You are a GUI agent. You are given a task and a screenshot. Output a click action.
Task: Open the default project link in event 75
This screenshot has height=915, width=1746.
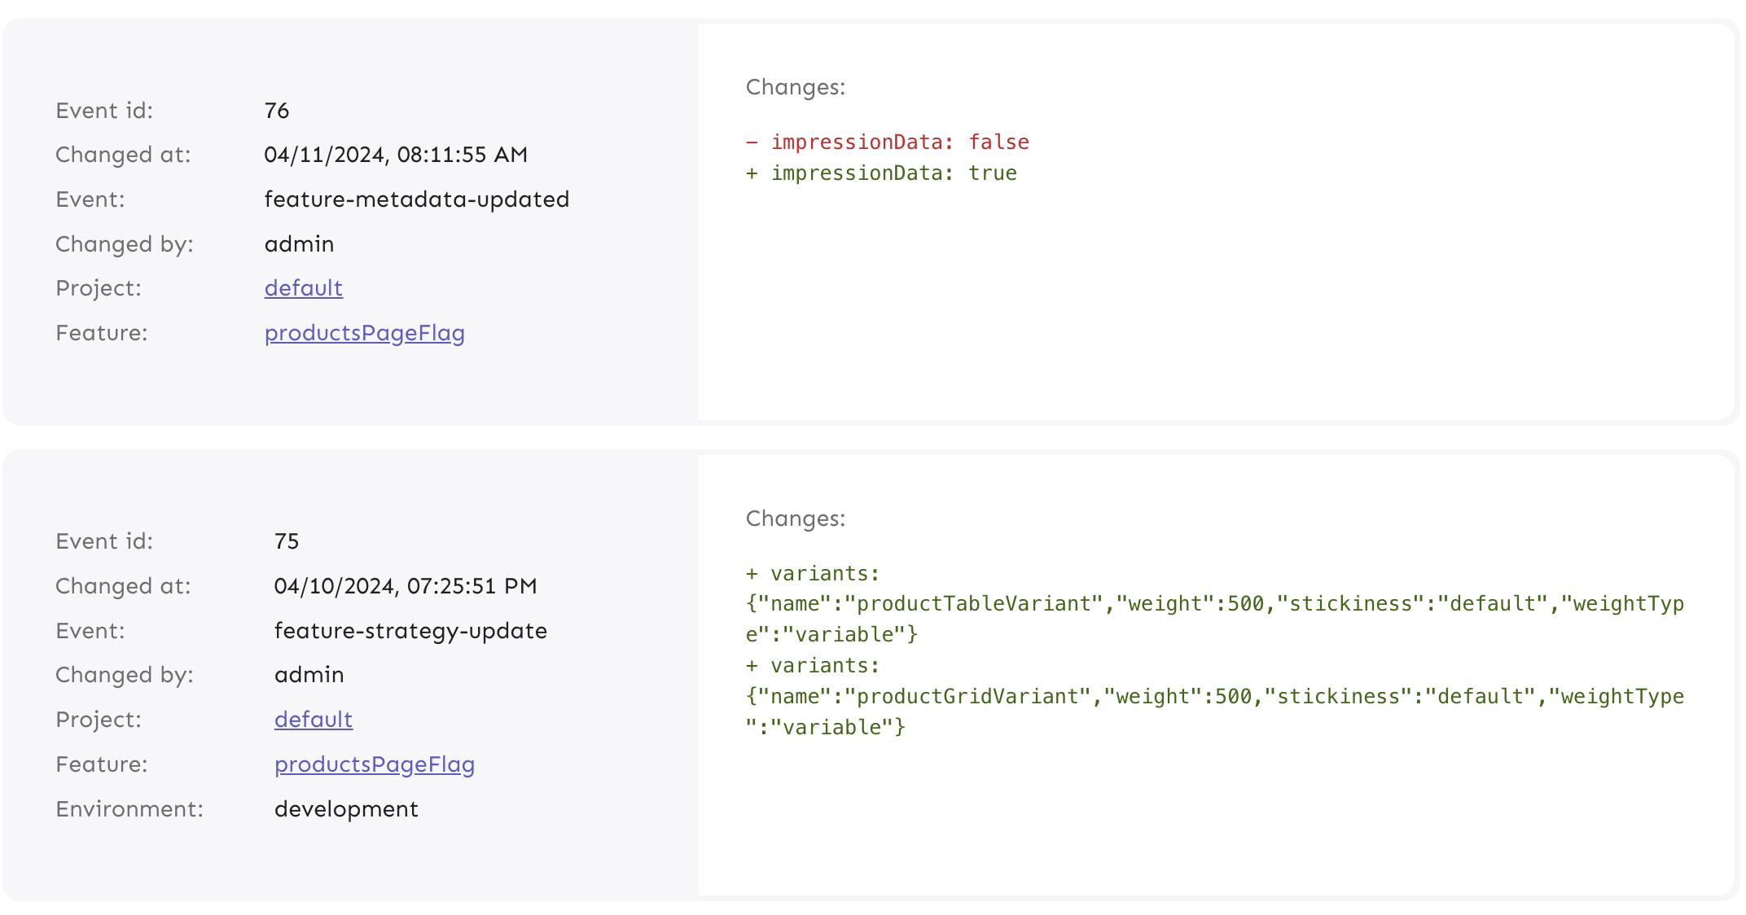click(312, 720)
